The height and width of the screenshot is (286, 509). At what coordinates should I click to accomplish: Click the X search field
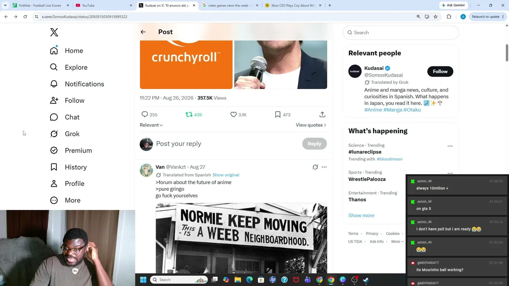(401, 33)
